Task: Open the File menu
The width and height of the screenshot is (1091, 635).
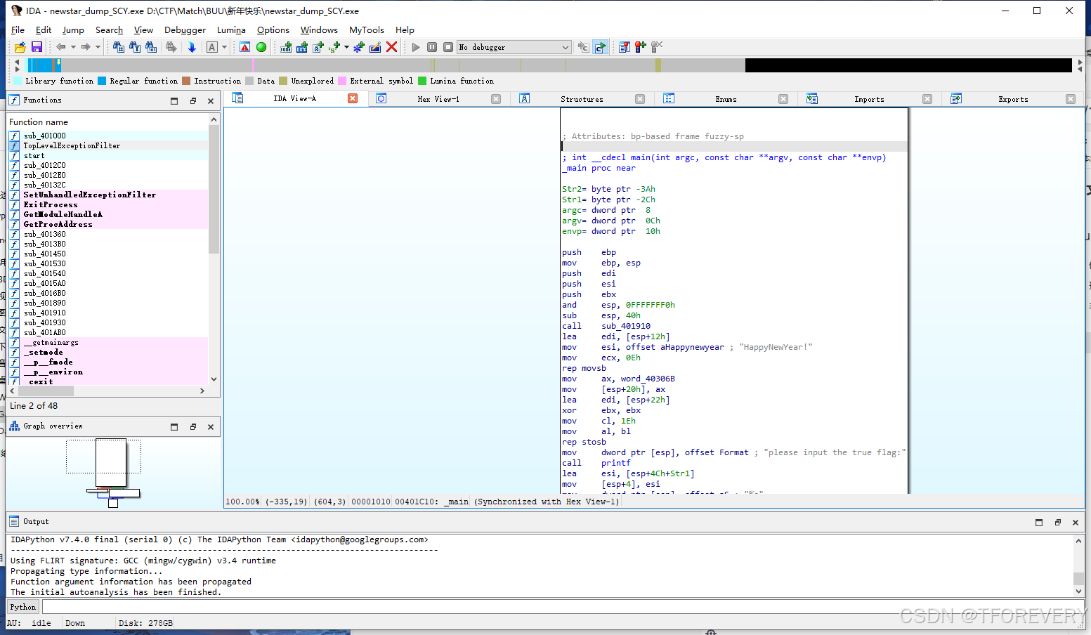Action: [18, 30]
